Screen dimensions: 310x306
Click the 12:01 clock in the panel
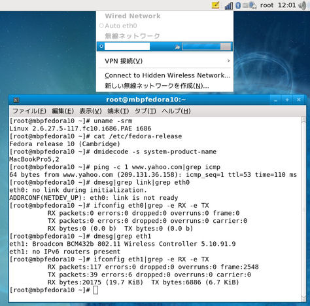pos(286,5)
